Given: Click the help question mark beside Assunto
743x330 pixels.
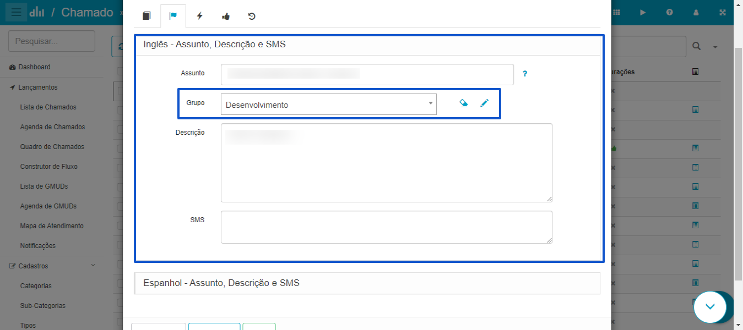Looking at the screenshot, I should [525, 73].
